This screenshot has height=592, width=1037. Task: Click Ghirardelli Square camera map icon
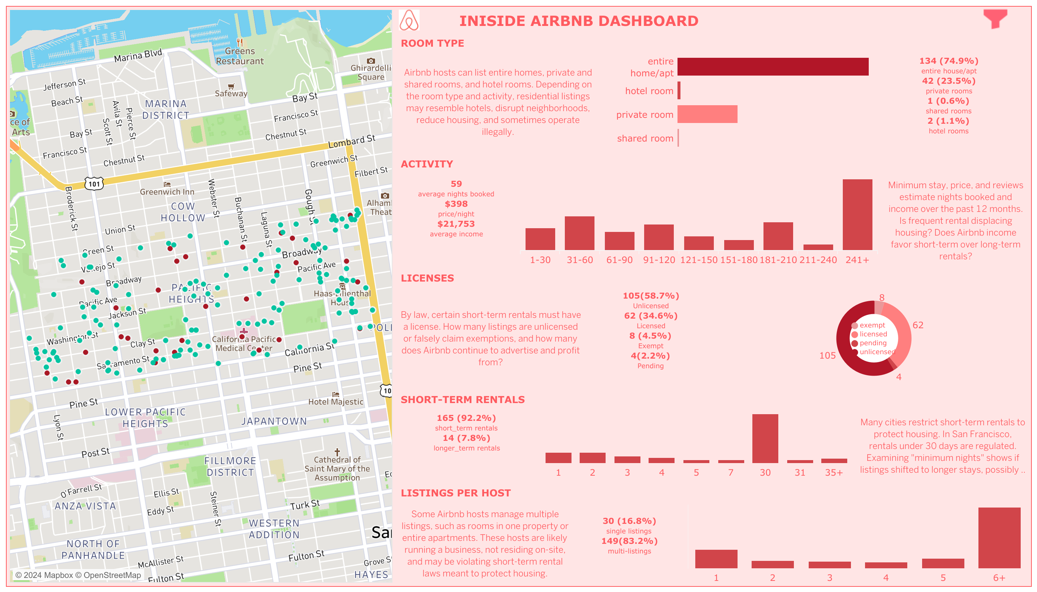(371, 61)
